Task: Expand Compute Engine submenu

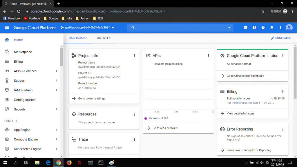Action: tap(57, 139)
